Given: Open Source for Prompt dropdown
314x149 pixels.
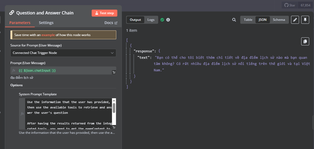Looking at the screenshot, I should pos(63,53).
